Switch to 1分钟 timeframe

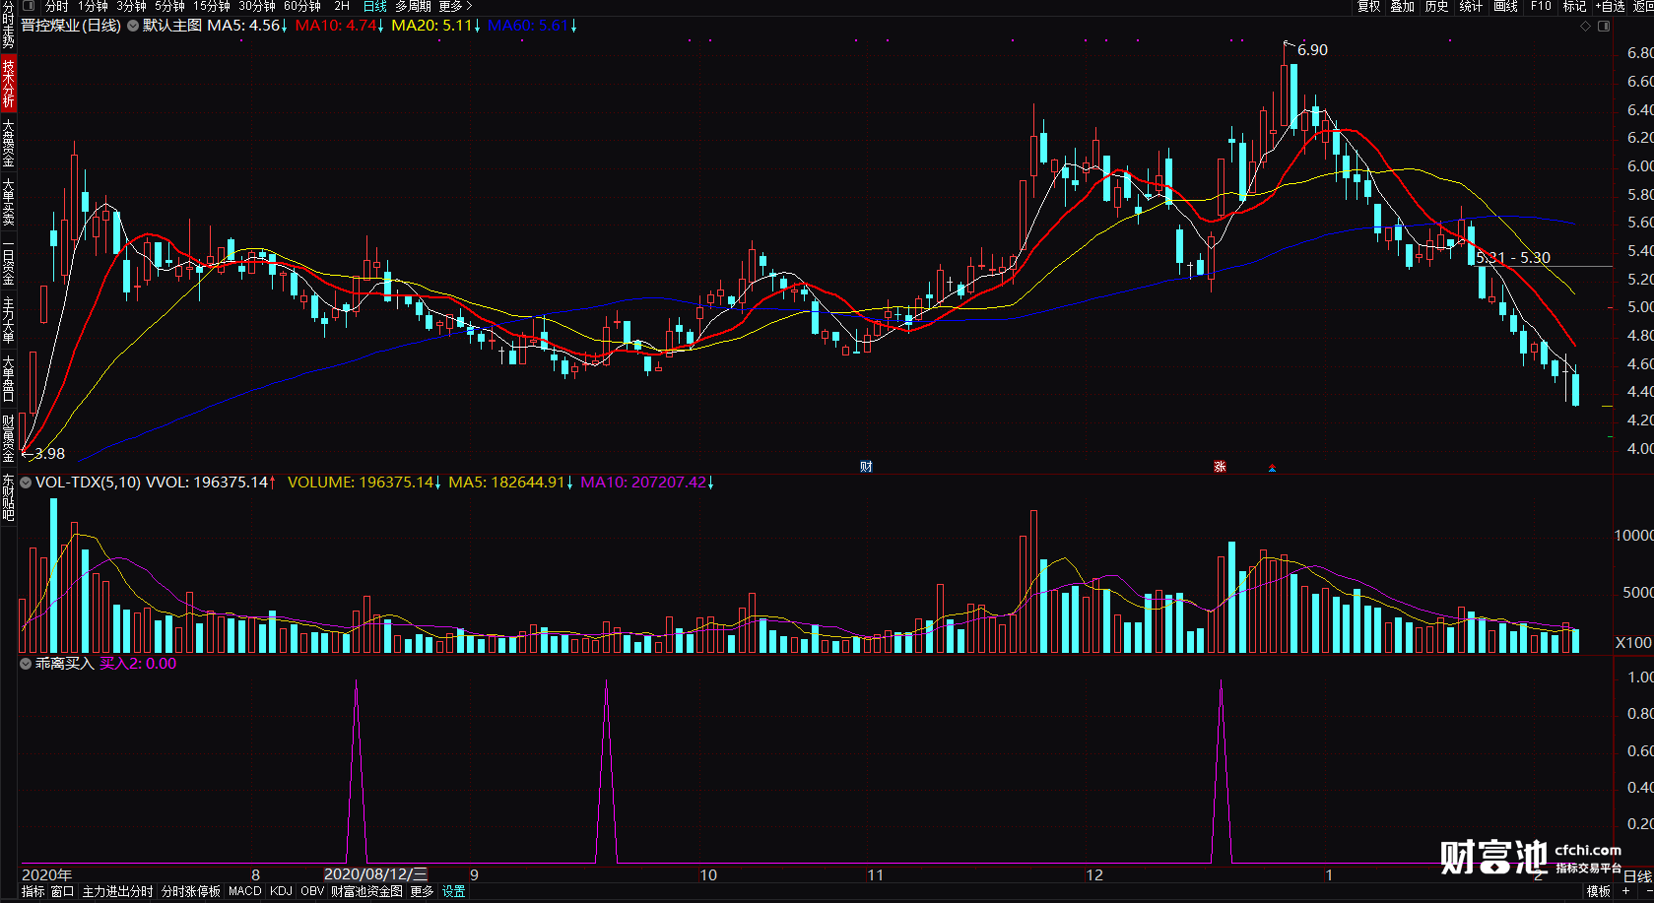(93, 6)
